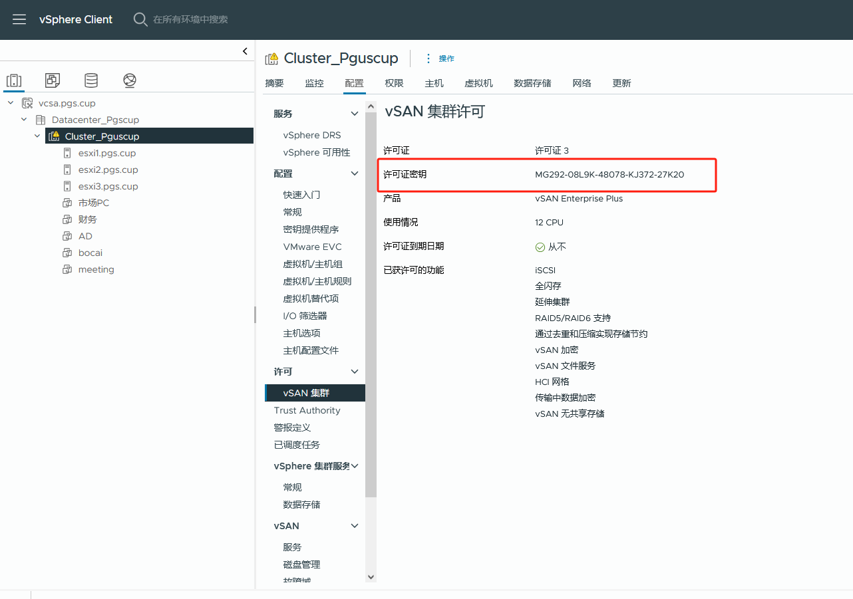Click the 财务 virtual machine icon
853x599 pixels.
[x=67, y=219]
